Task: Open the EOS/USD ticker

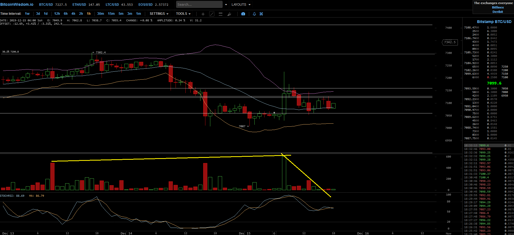Action: coord(153,5)
